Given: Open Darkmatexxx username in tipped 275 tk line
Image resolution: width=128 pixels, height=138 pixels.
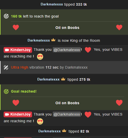Looking at the screenshot, I should click(x=48, y=79).
